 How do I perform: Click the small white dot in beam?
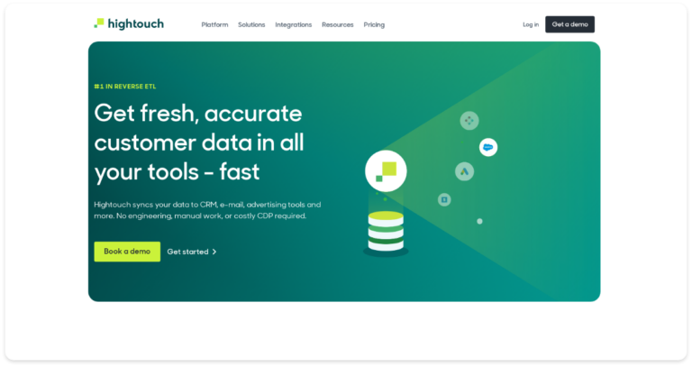click(x=479, y=221)
